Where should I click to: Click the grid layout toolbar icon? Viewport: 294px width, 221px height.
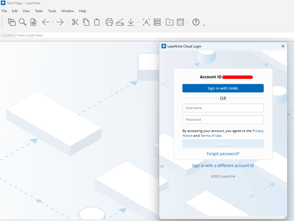coord(180,22)
